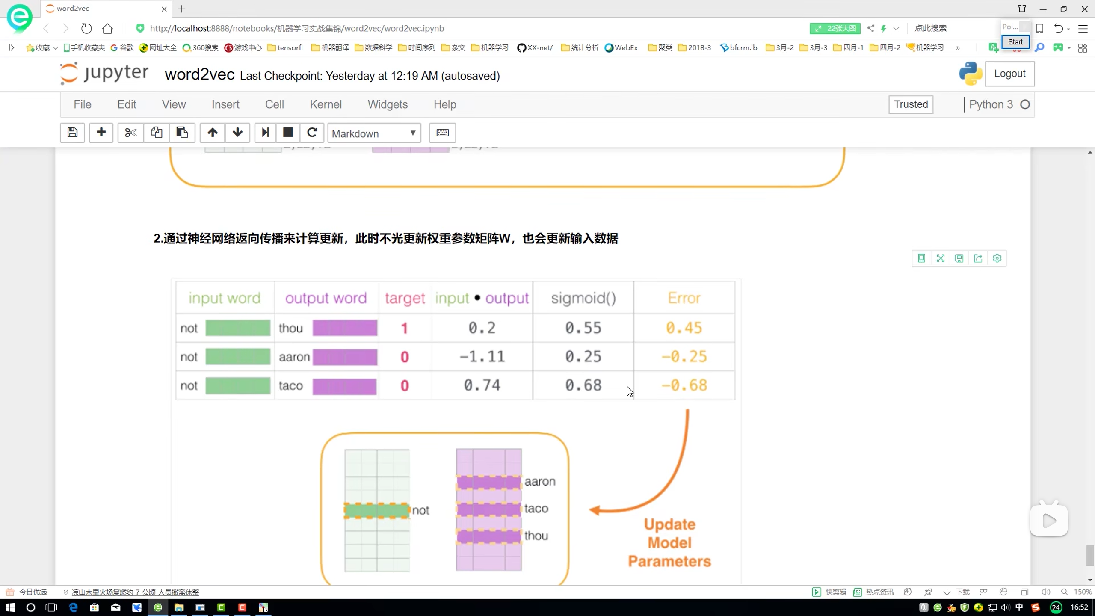The width and height of the screenshot is (1095, 616).
Task: Expand the bookmarks overflow chevron
Action: pyautogui.click(x=958, y=47)
